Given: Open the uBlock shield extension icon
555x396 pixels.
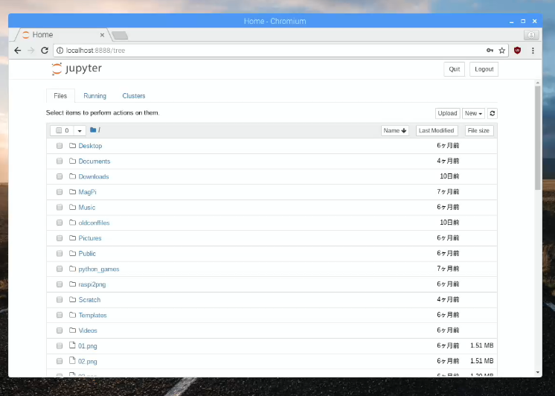Looking at the screenshot, I should [x=517, y=51].
